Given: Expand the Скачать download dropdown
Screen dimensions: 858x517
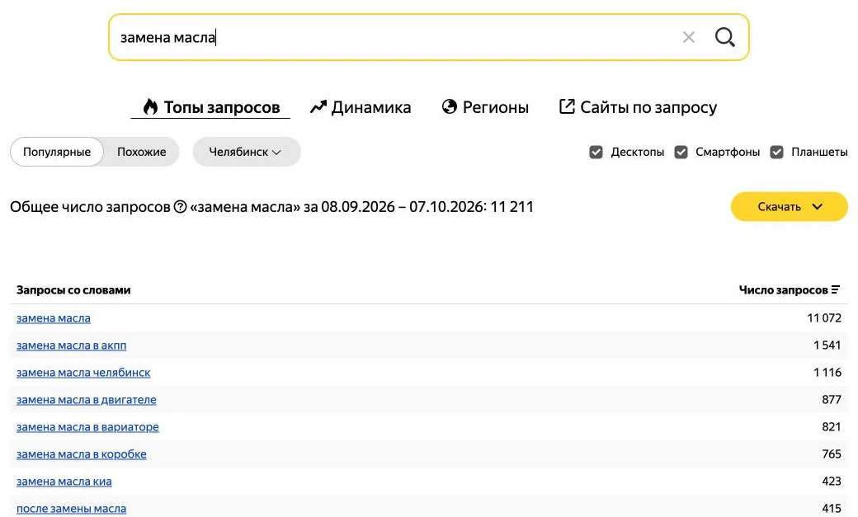Looking at the screenshot, I should [789, 207].
